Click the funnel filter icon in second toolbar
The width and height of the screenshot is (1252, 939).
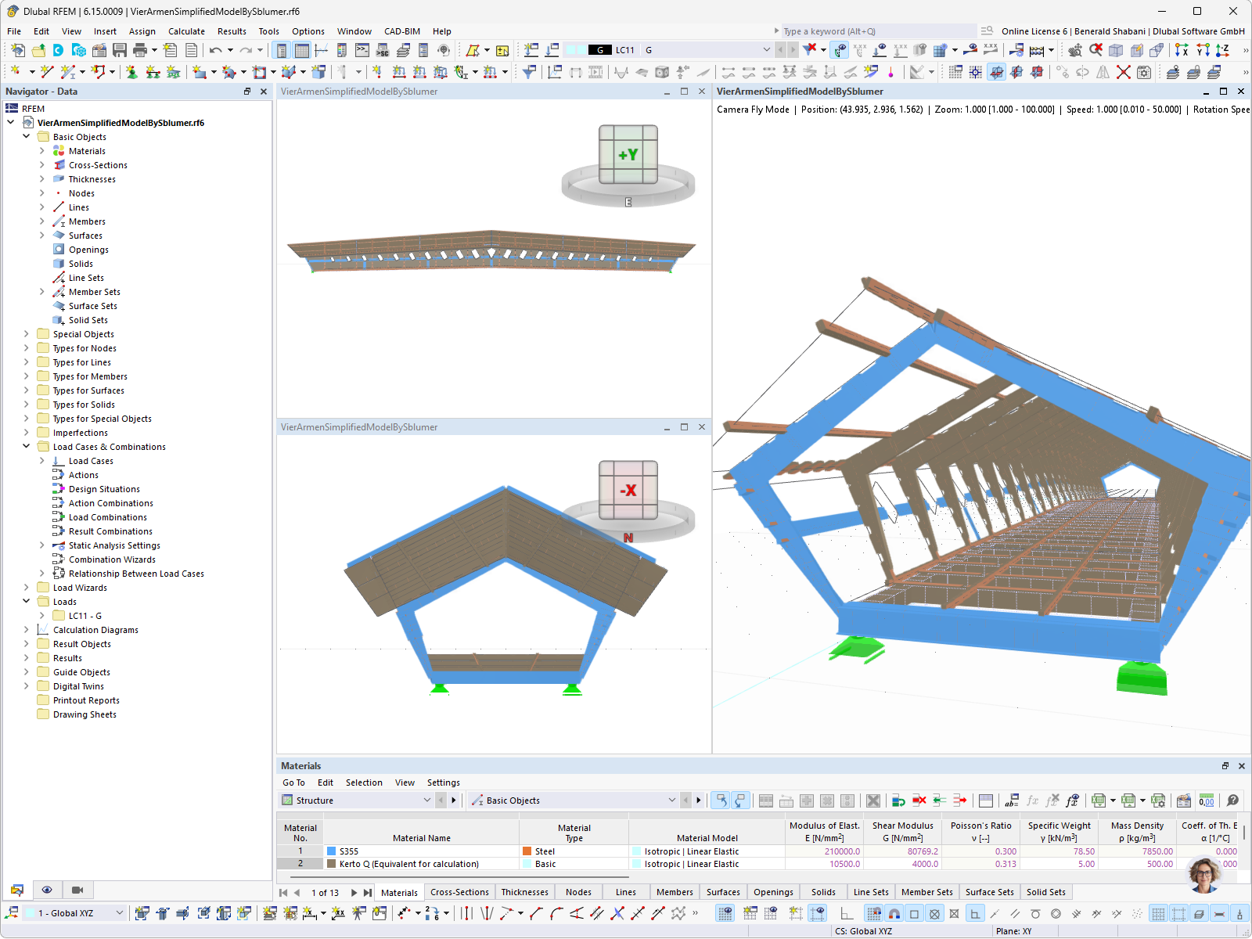[x=530, y=72]
